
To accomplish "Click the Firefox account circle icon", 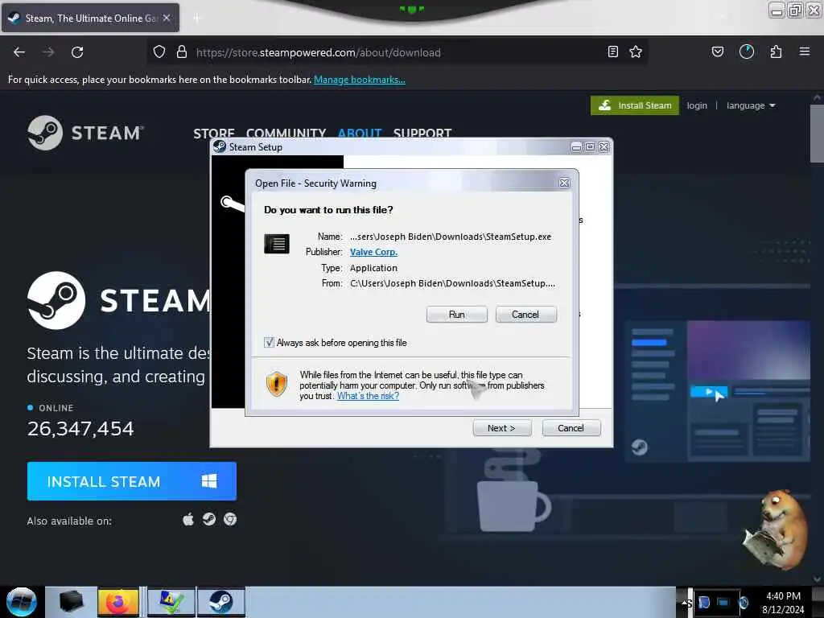I will [747, 51].
